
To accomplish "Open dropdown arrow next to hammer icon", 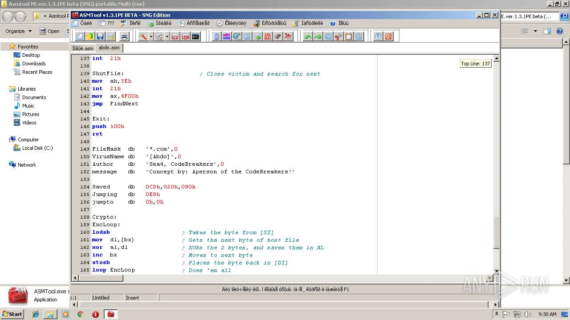I will (151, 36).
